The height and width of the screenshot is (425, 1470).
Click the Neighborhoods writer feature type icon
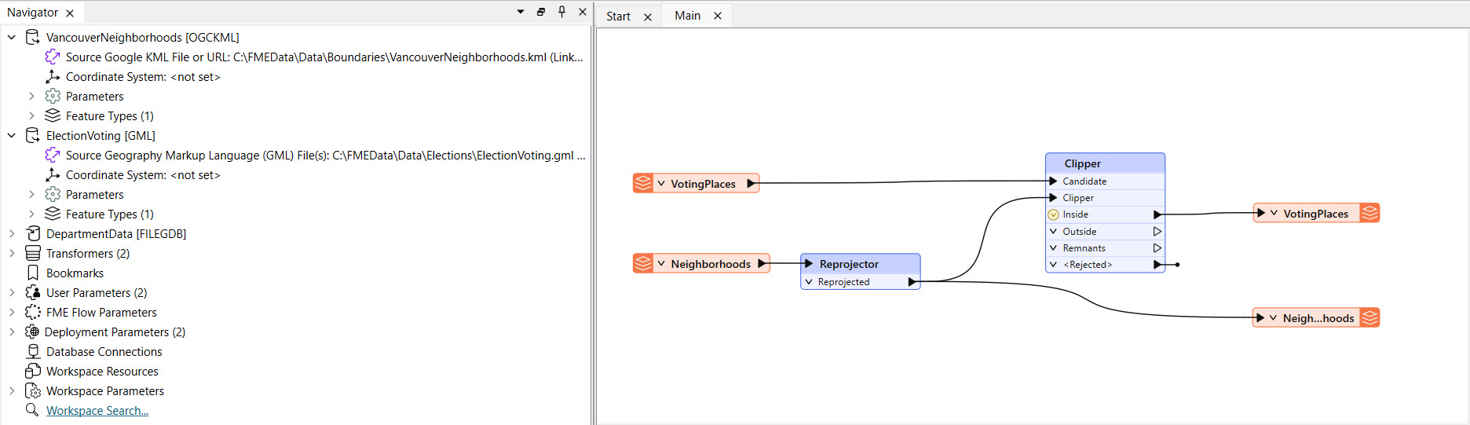[x=1369, y=317]
